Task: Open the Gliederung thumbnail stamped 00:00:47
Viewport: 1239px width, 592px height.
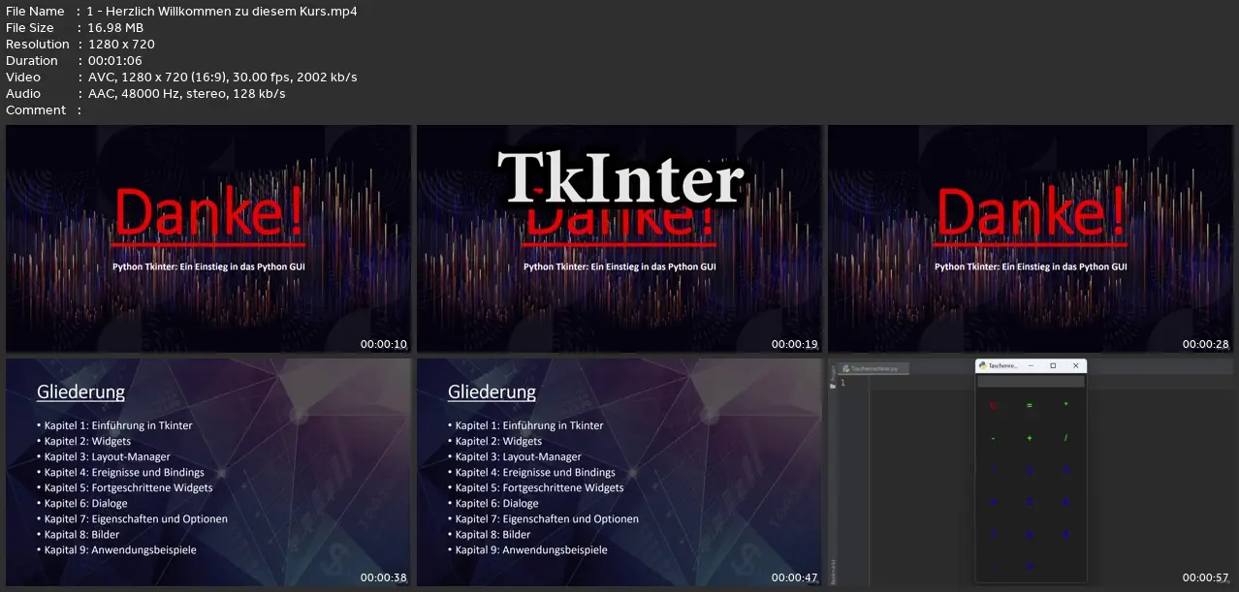Action: click(x=619, y=472)
